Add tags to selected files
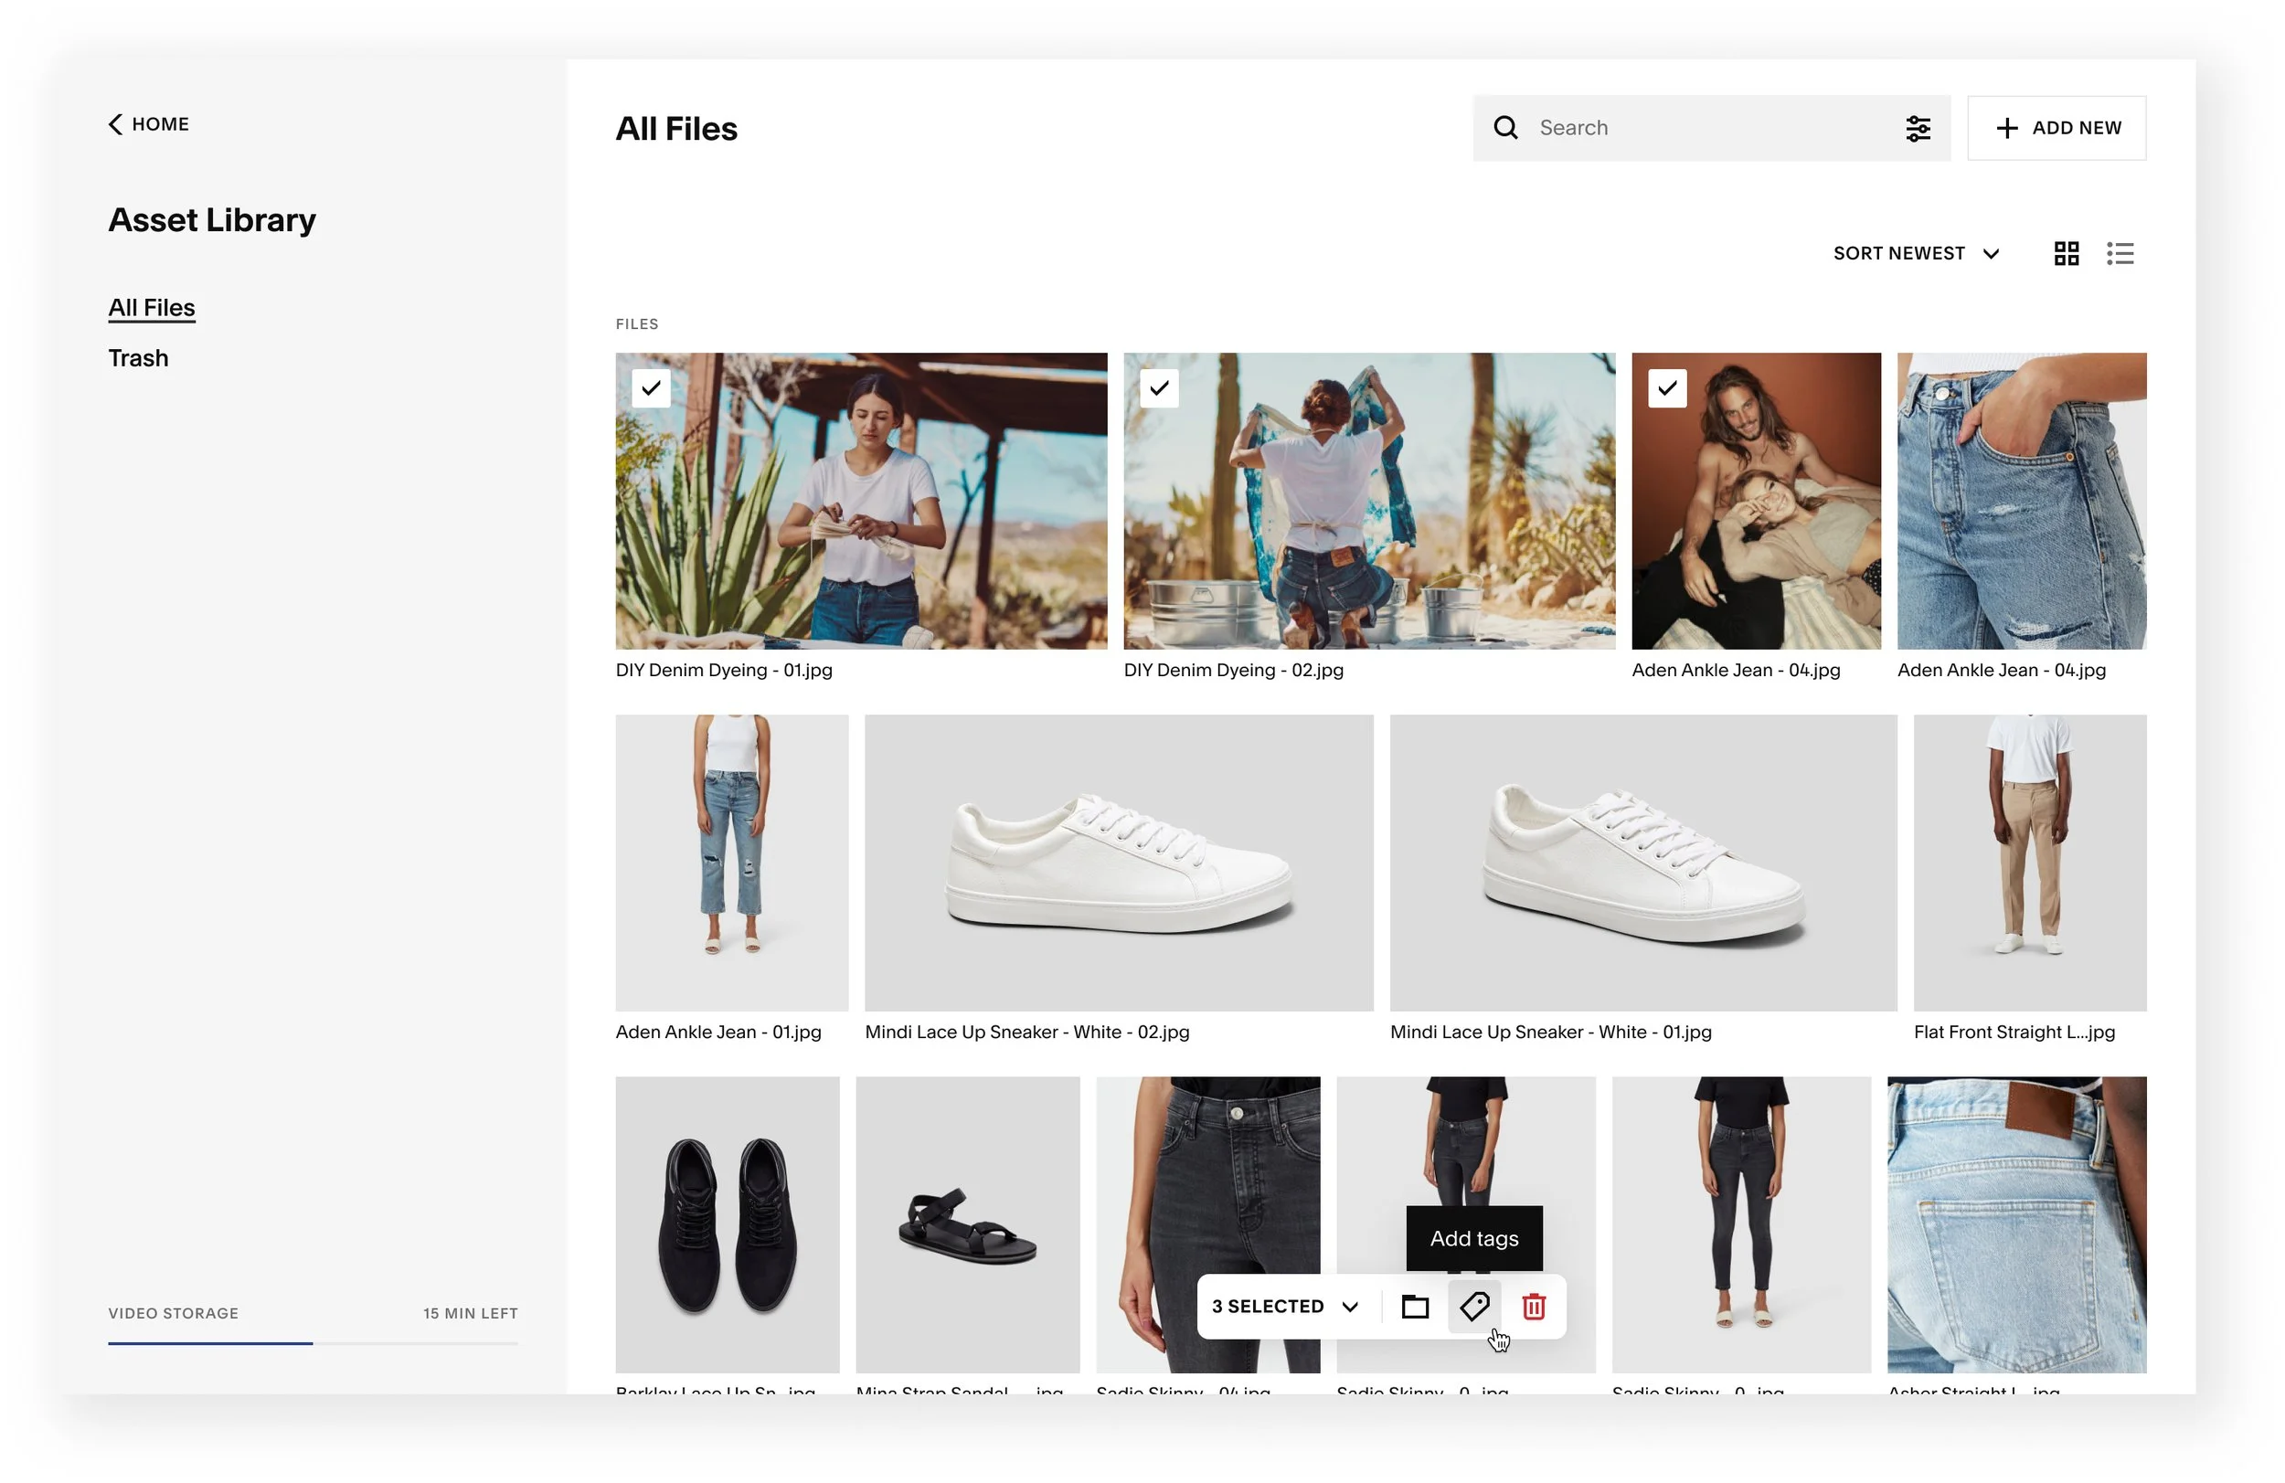 pyautogui.click(x=1473, y=1307)
